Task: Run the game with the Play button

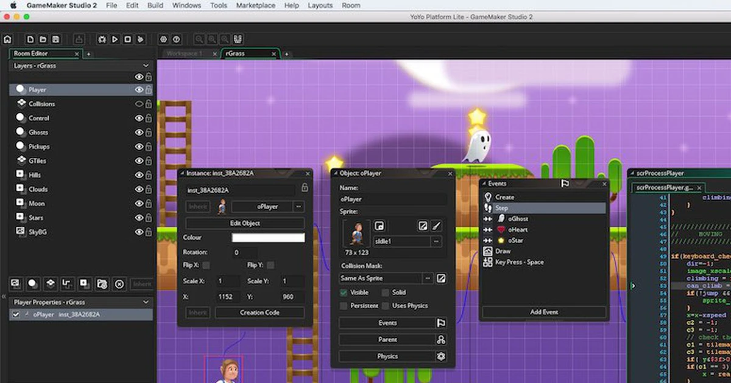Action: pyautogui.click(x=115, y=38)
